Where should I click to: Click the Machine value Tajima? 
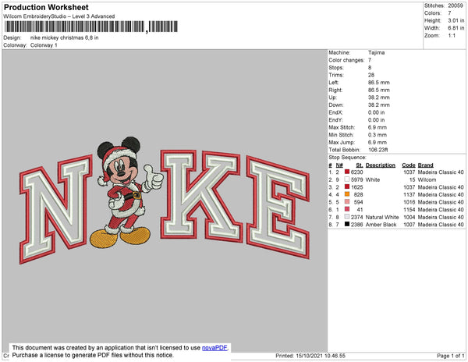point(377,52)
